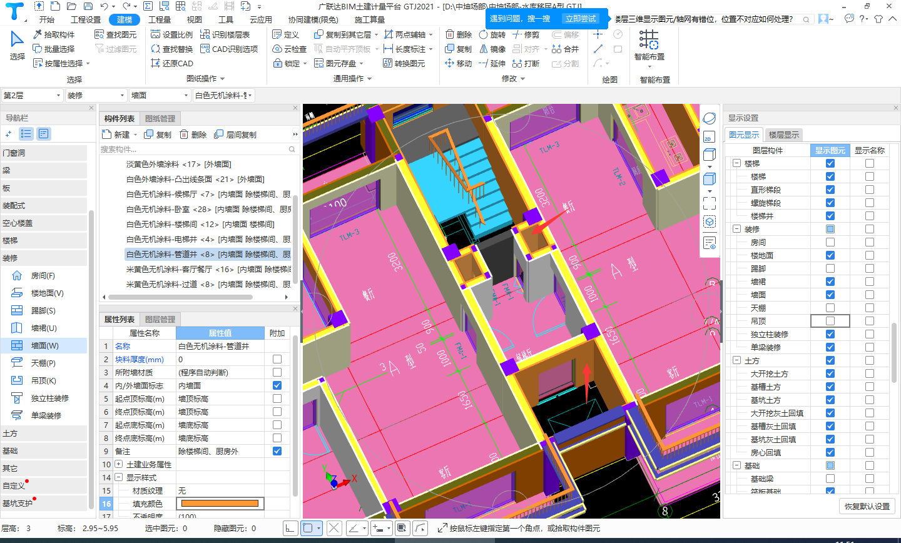901x543 pixels.
Task: Open the 白色无机涂料 component name dropdown
Action: tap(223, 95)
